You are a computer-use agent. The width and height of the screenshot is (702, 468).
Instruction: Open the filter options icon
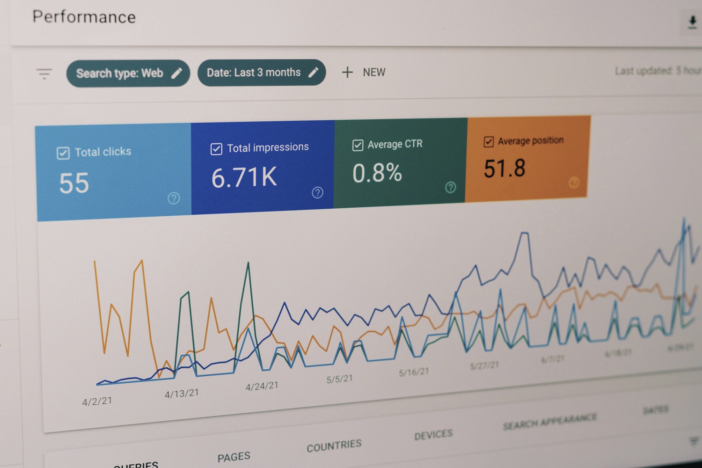tap(44, 73)
